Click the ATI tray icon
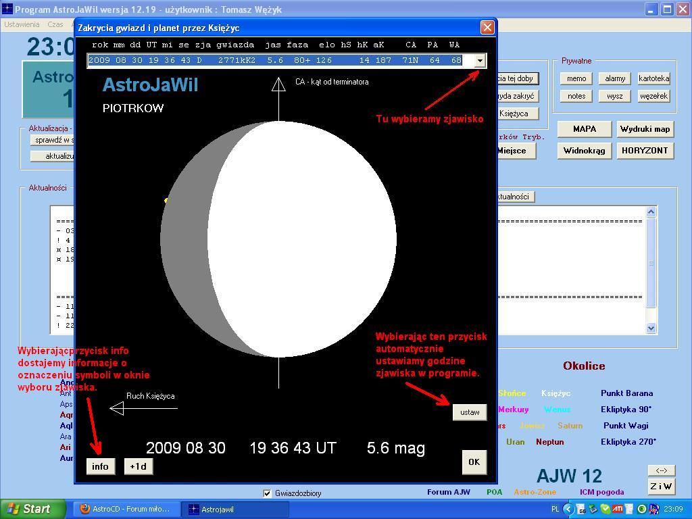Image resolution: width=692 pixels, height=519 pixels. pos(618,510)
